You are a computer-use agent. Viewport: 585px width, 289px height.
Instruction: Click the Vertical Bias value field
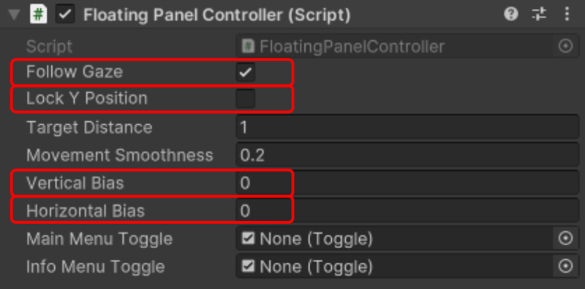point(407,183)
